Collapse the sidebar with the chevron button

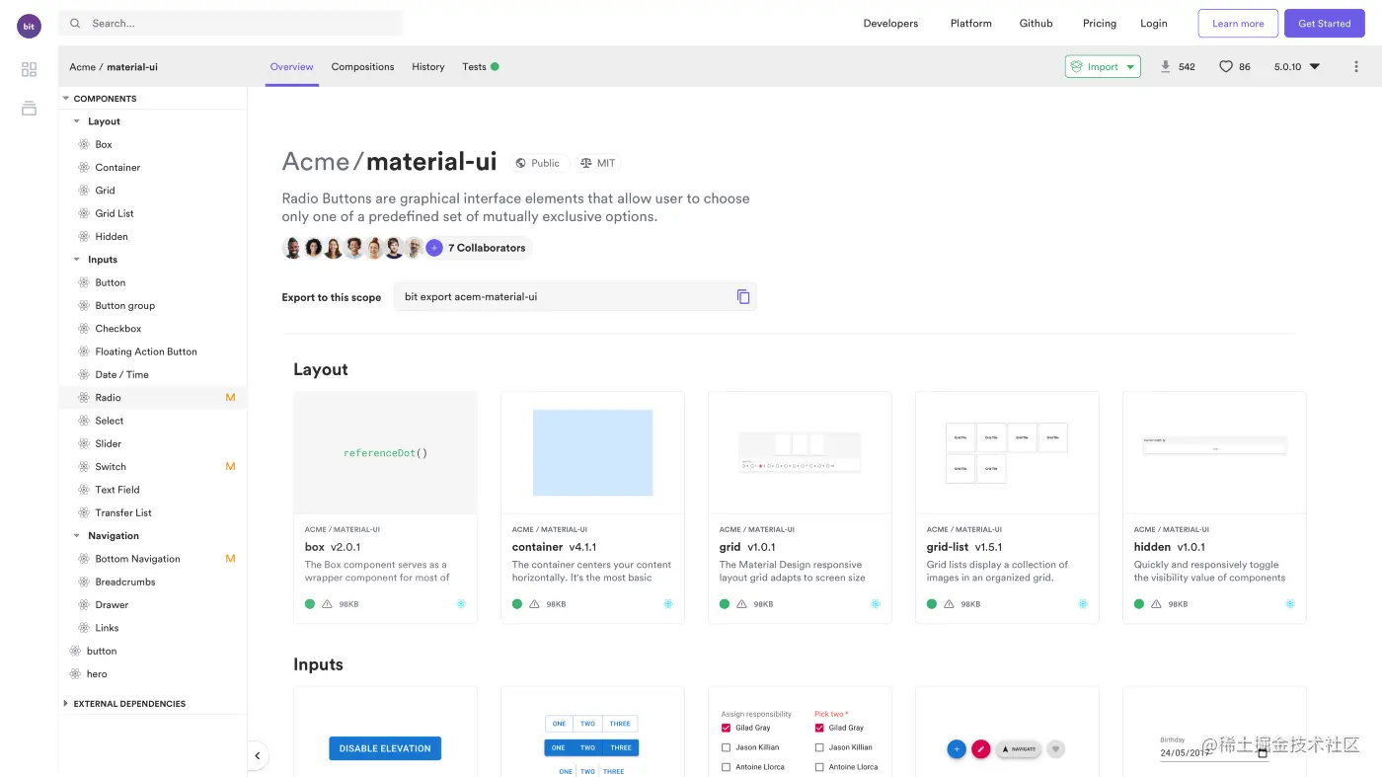pyautogui.click(x=257, y=756)
